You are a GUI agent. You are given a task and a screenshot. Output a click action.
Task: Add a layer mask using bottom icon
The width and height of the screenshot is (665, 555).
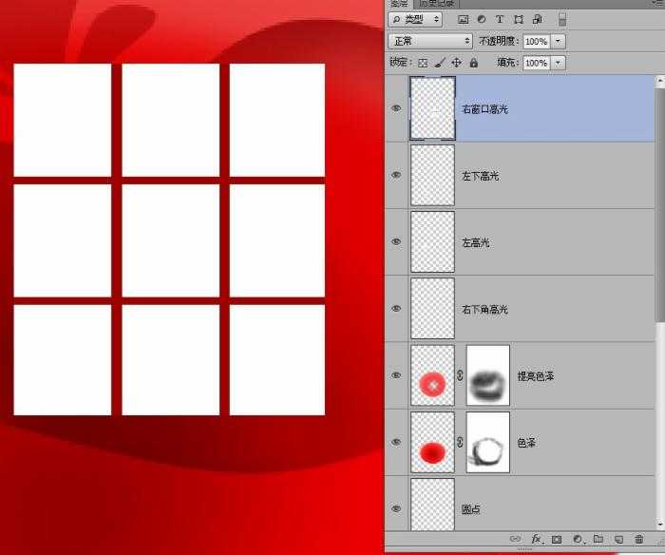click(557, 540)
